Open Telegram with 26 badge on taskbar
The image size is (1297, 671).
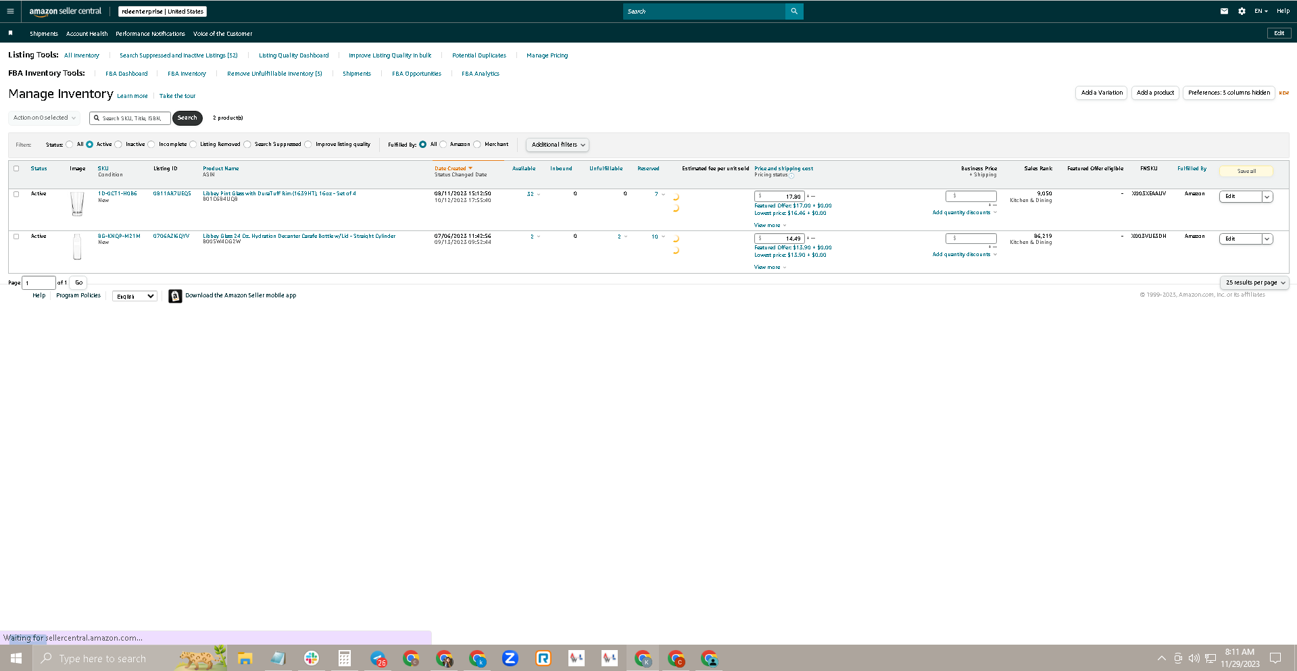pos(378,658)
